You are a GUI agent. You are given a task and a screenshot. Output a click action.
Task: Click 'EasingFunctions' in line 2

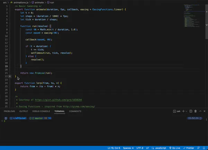coord(103,9)
